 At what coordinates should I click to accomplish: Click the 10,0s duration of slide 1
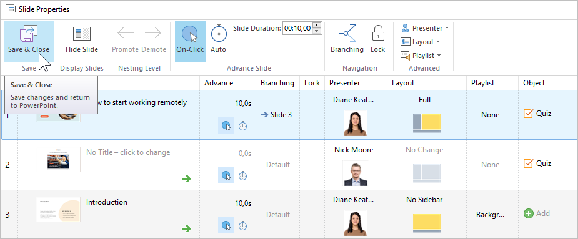tap(243, 104)
